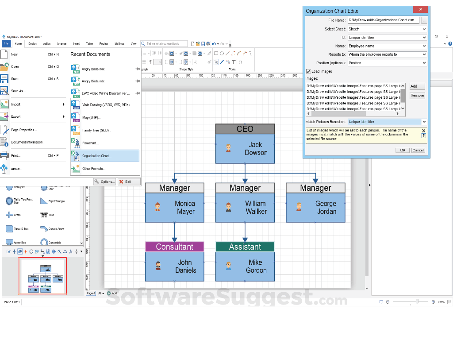
Task: Pin the LWC Video Wiring Diagram recent file
Action: pyautogui.click(x=138, y=93)
